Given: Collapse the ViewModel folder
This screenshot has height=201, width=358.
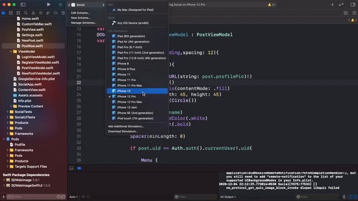Looking at the screenshot, I should 11,51.
